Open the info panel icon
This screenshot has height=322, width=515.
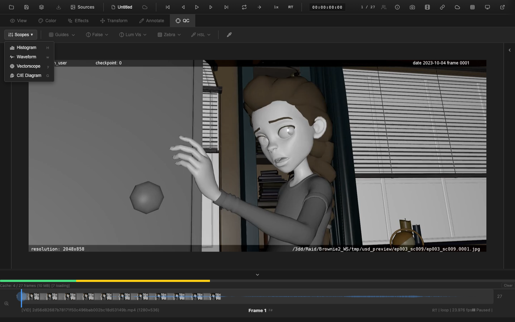click(x=397, y=7)
